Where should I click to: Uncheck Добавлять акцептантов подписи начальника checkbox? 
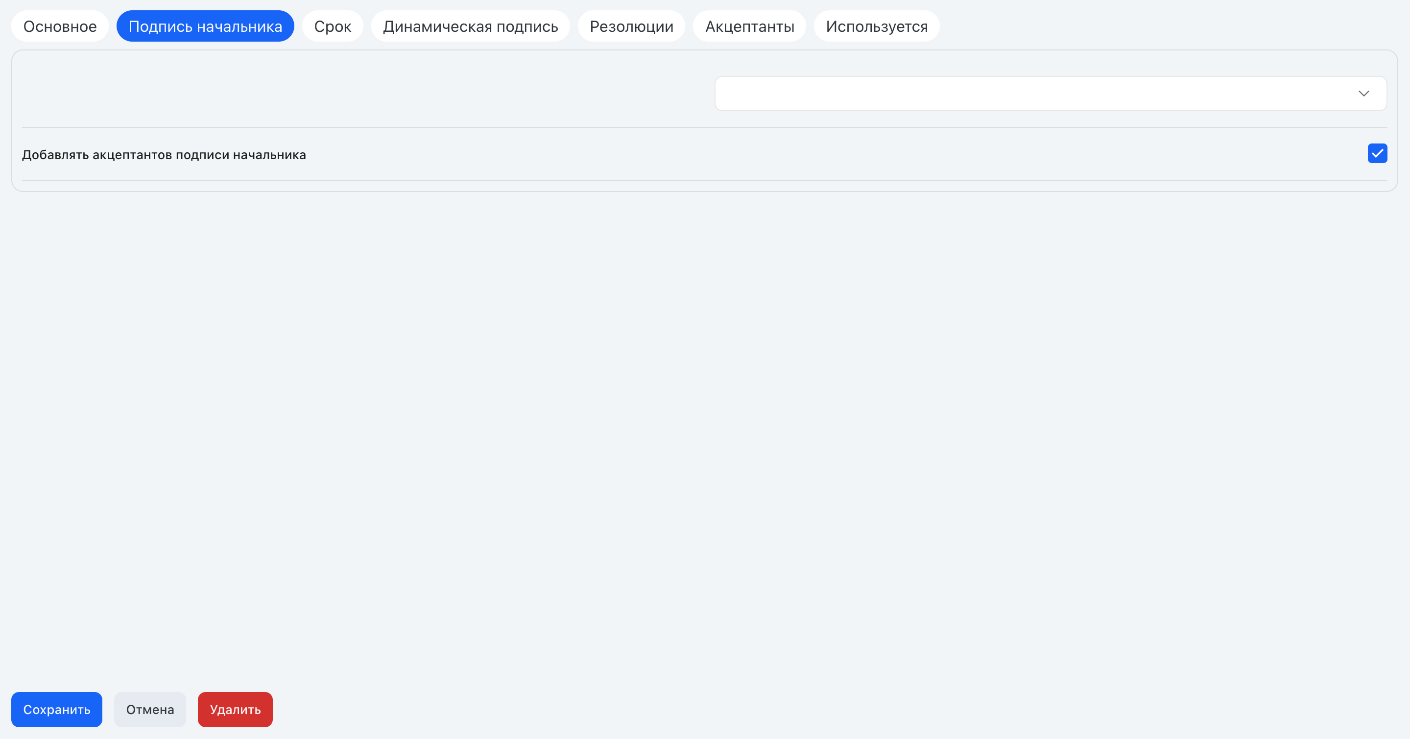click(1377, 153)
